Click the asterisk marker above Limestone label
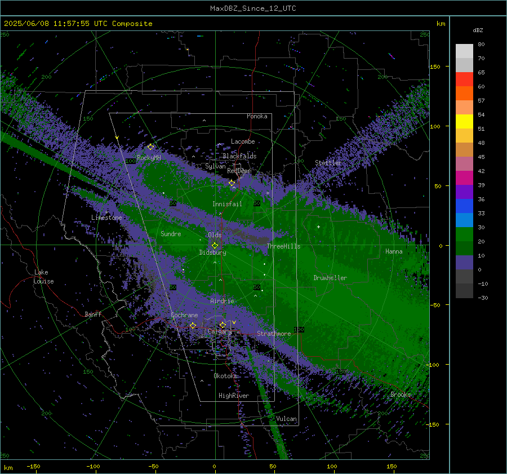The height and width of the screenshot is (474, 507). (107, 212)
